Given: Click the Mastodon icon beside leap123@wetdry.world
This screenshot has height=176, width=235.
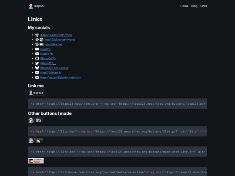Looking at the screenshot, I should point(41,40).
